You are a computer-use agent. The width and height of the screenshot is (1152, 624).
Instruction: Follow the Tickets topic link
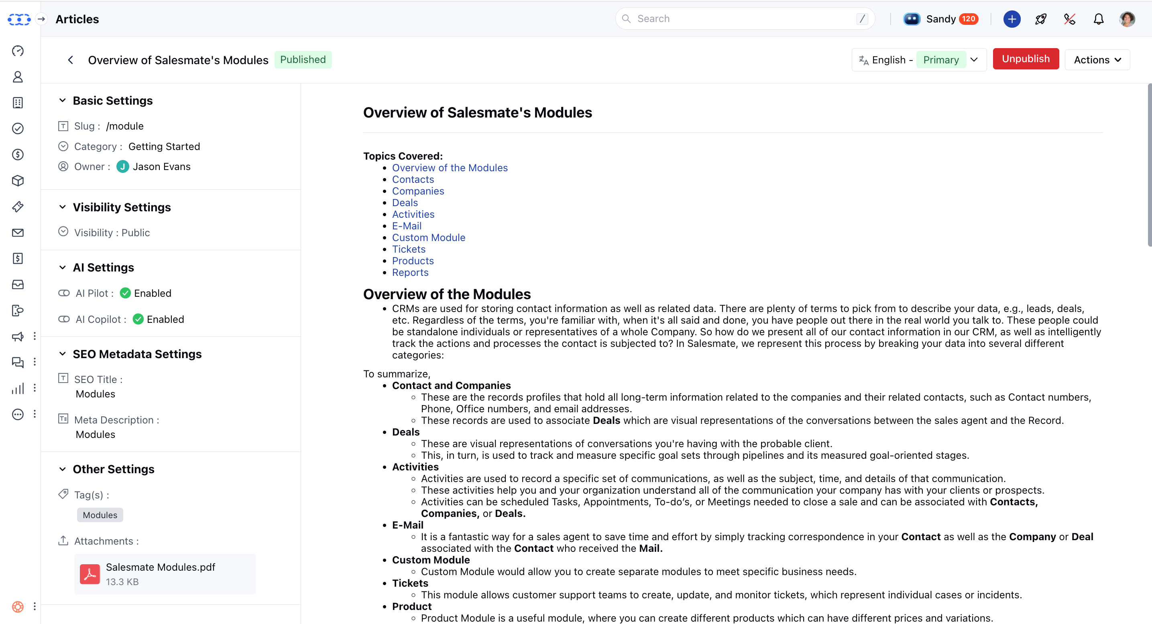pyautogui.click(x=409, y=249)
